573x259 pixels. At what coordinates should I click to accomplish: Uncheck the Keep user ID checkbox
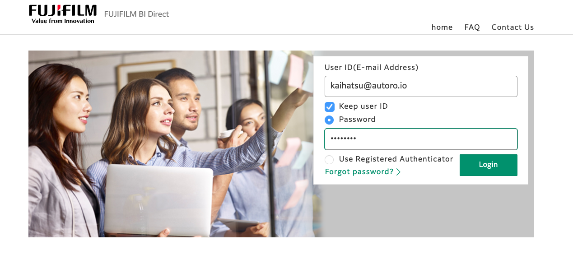(330, 106)
